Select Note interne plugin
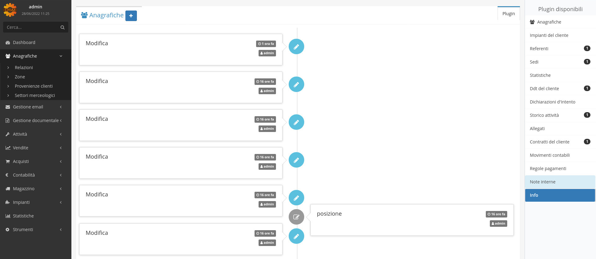596x259 pixels. (x=560, y=182)
